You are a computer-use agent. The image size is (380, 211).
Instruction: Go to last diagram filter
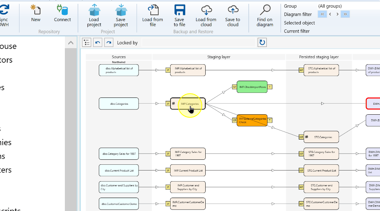pyautogui.click(x=345, y=14)
